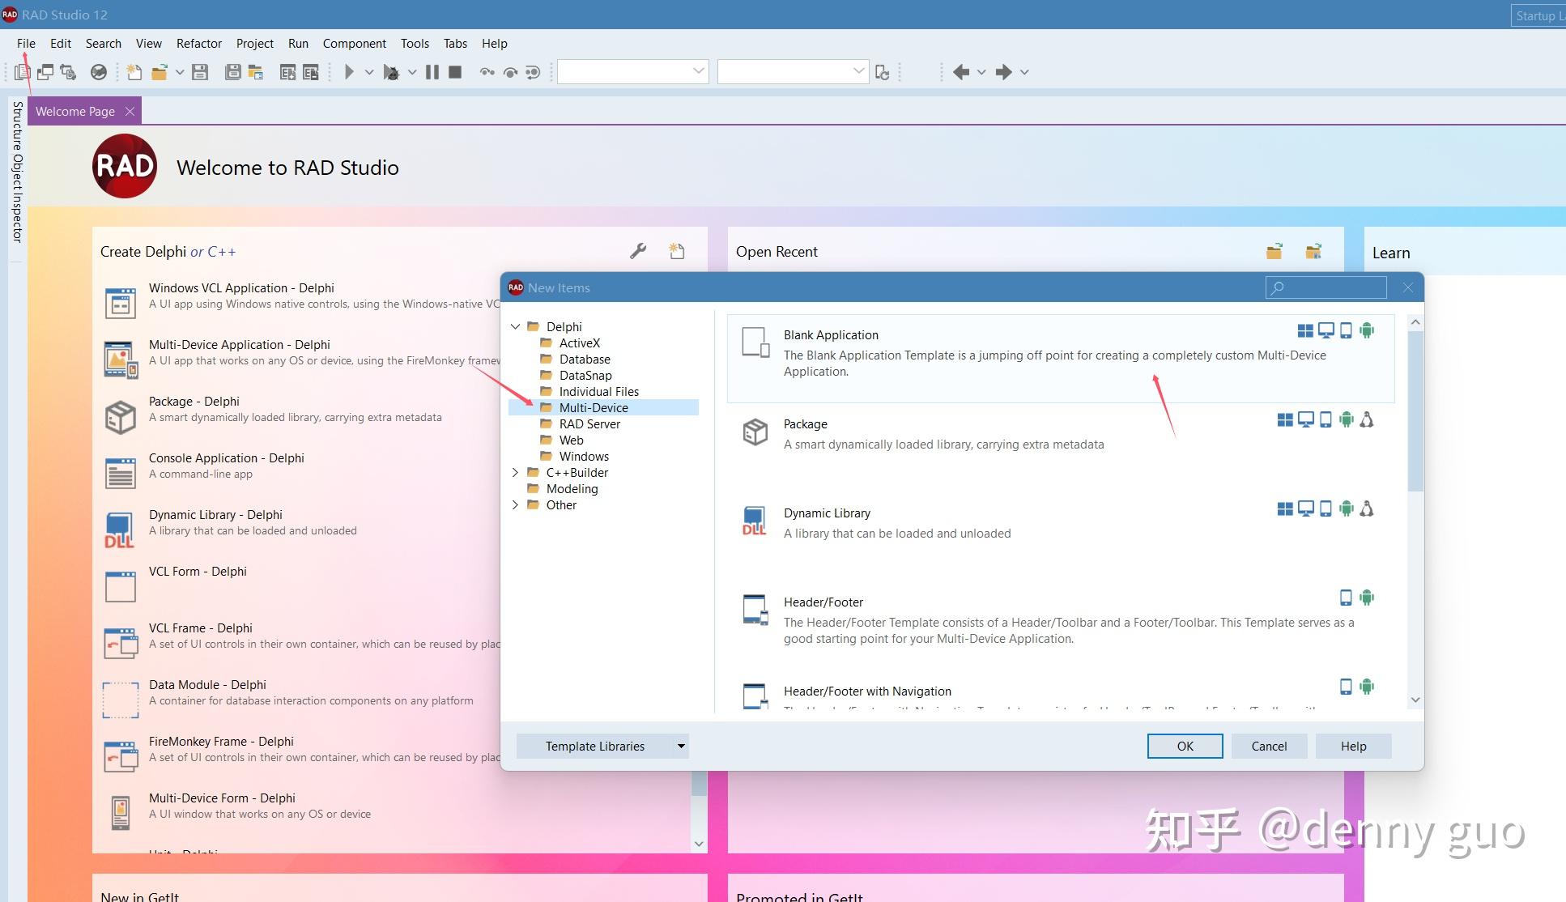Viewport: 1566px width, 902px height.
Task: Open the Component menu
Action: coord(355,44)
